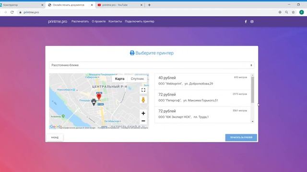Viewport: 307px width, 172px height.
Task: Switch map to Карта view
Action: [119, 79]
